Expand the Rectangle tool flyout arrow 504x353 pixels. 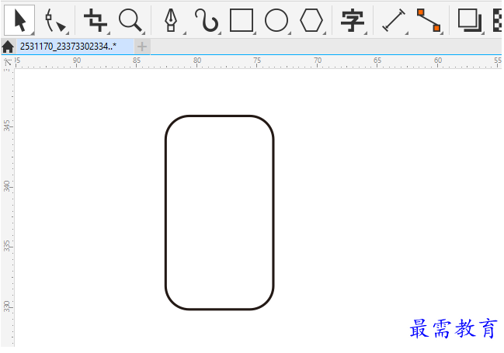tap(254, 33)
